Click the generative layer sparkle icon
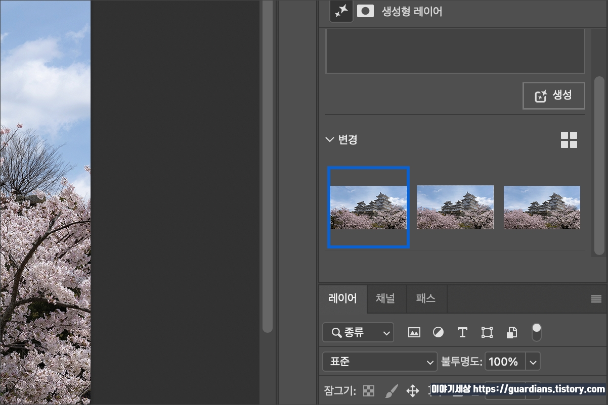Viewport: 608px width, 405px height. pos(341,11)
